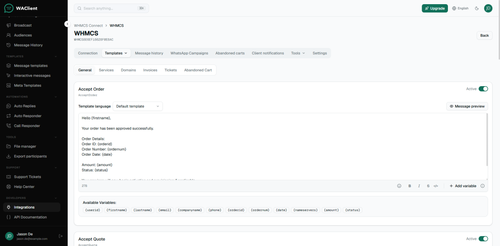Open Auto Responder icon in sidebar
The width and height of the screenshot is (500, 246).
pos(9,116)
